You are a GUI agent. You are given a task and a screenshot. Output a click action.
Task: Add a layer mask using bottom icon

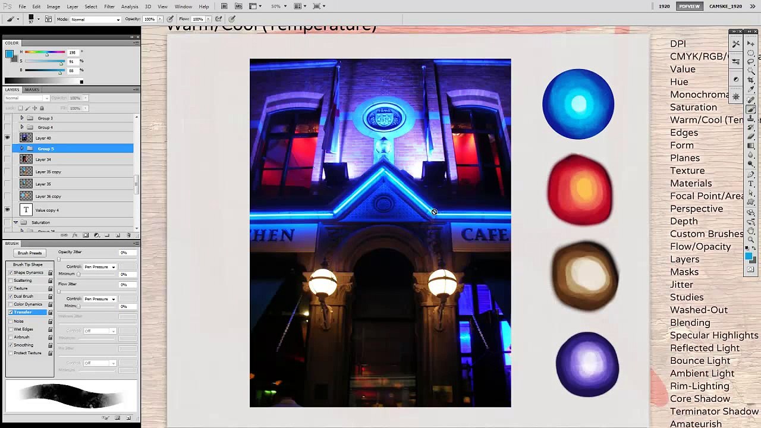(x=86, y=235)
